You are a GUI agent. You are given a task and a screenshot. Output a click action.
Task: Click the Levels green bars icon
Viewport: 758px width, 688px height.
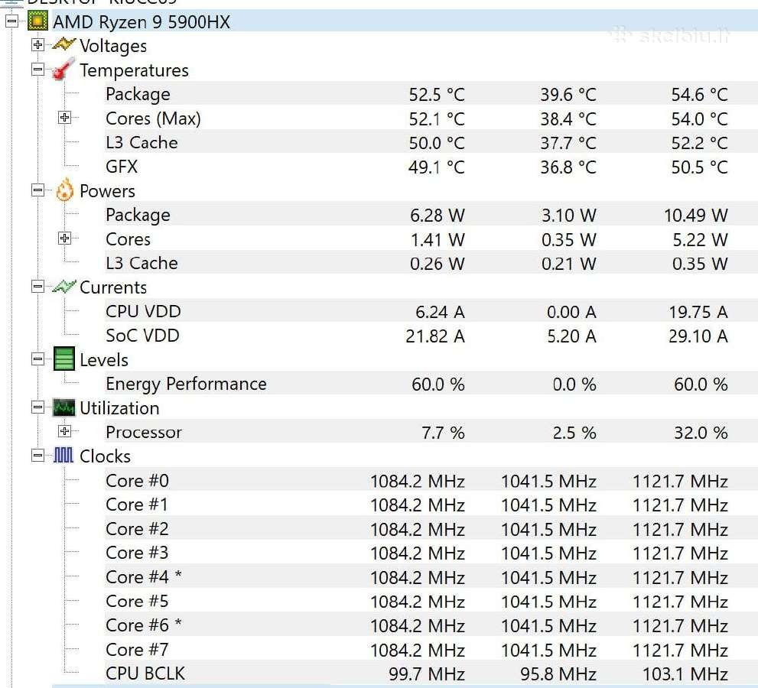[63, 359]
